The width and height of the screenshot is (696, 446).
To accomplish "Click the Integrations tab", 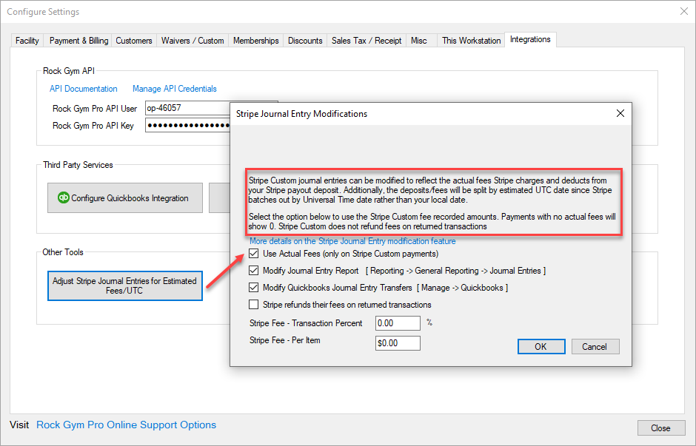I will click(530, 39).
